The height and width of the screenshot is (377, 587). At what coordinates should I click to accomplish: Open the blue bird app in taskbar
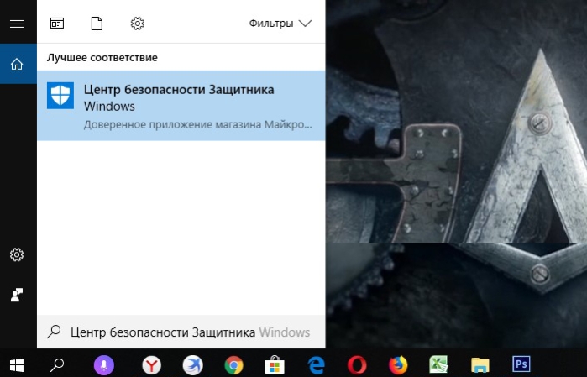pyautogui.click(x=193, y=364)
